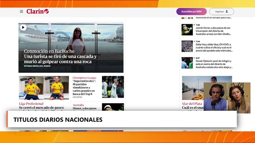The width and height of the screenshot is (255, 143).
Task: Click the user profile icon in Ingresar
Action: coord(227,12)
